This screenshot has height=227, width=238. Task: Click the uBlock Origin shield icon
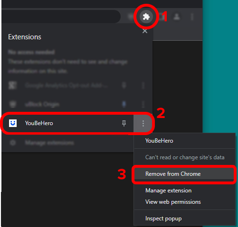coord(13,104)
